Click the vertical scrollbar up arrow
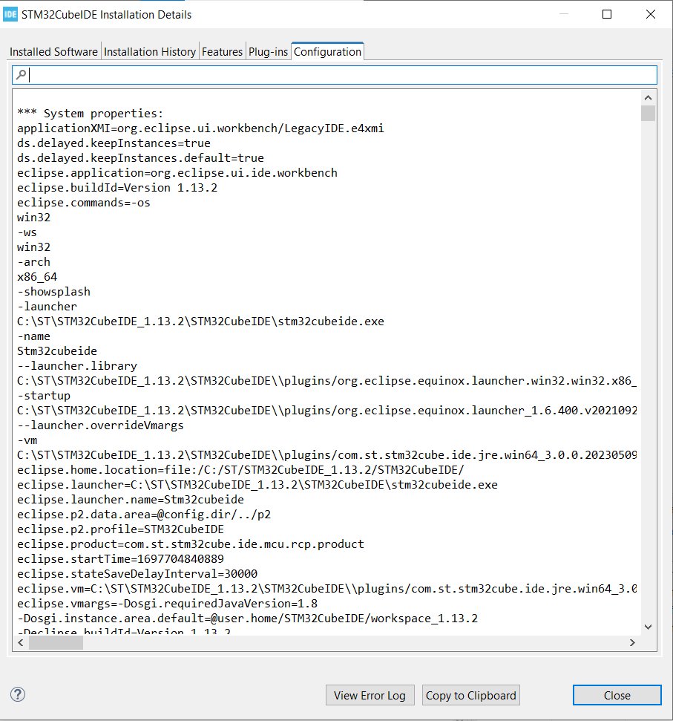The image size is (673, 721). (649, 98)
